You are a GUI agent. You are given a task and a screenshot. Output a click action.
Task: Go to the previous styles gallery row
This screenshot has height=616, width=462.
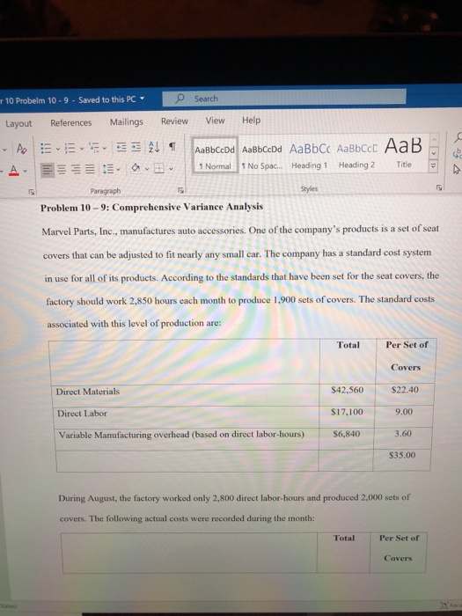tap(434, 139)
